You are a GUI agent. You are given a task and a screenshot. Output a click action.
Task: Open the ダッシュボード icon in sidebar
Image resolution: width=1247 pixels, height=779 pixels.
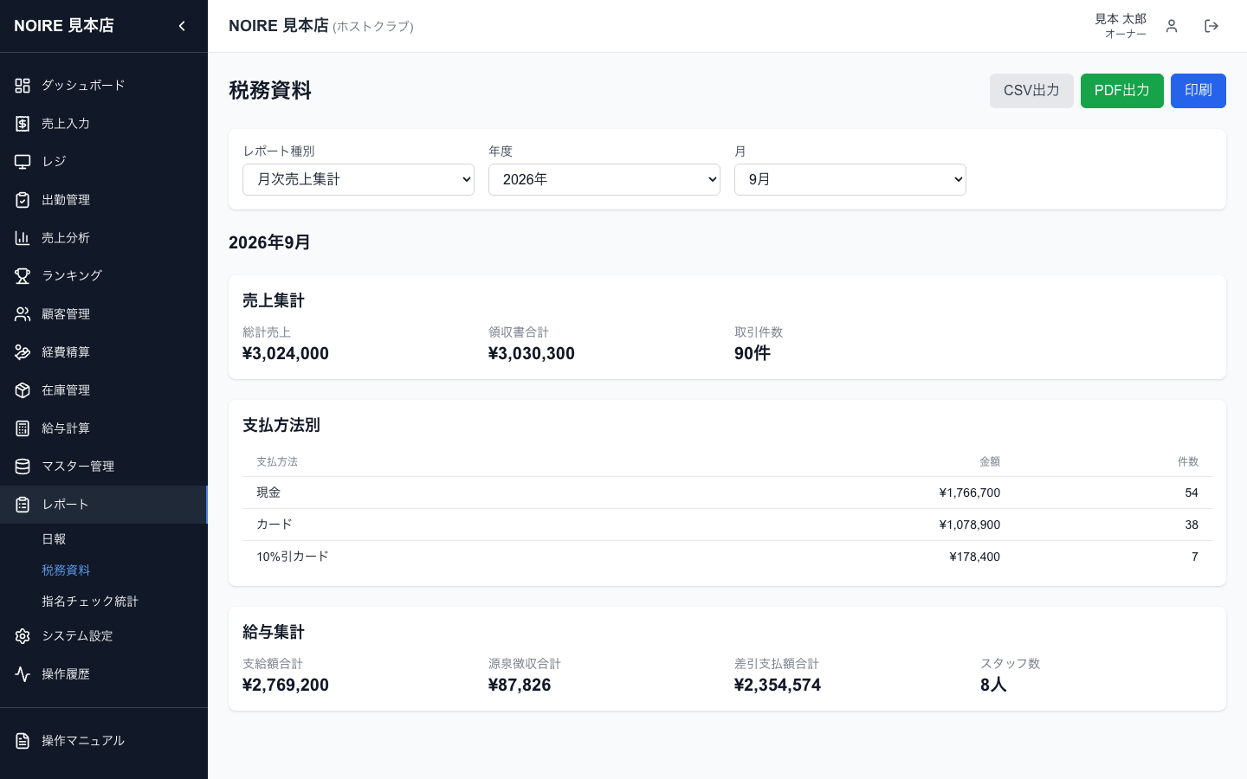point(23,86)
